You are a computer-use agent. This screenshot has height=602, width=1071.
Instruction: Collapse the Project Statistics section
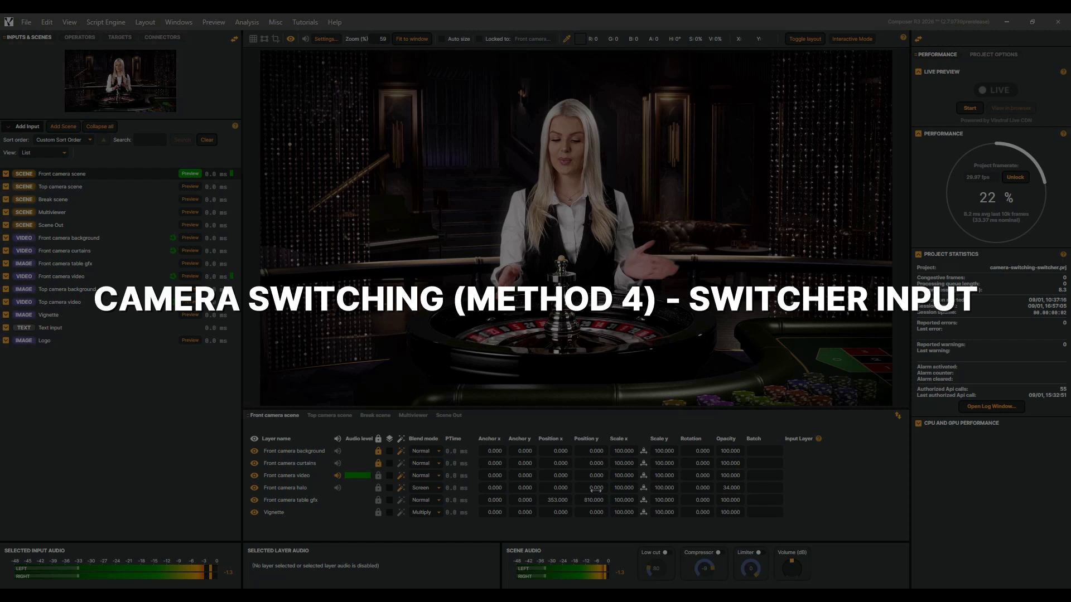point(918,254)
